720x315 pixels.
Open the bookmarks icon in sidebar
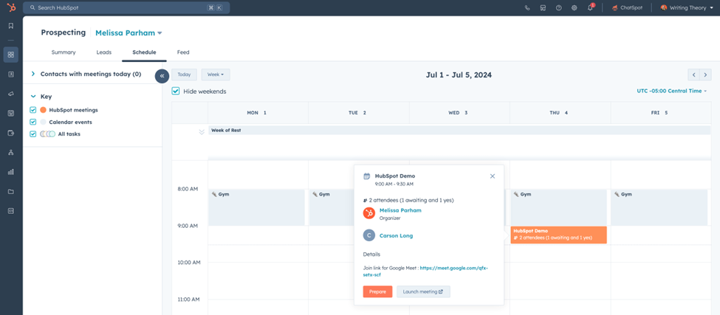pyautogui.click(x=10, y=26)
